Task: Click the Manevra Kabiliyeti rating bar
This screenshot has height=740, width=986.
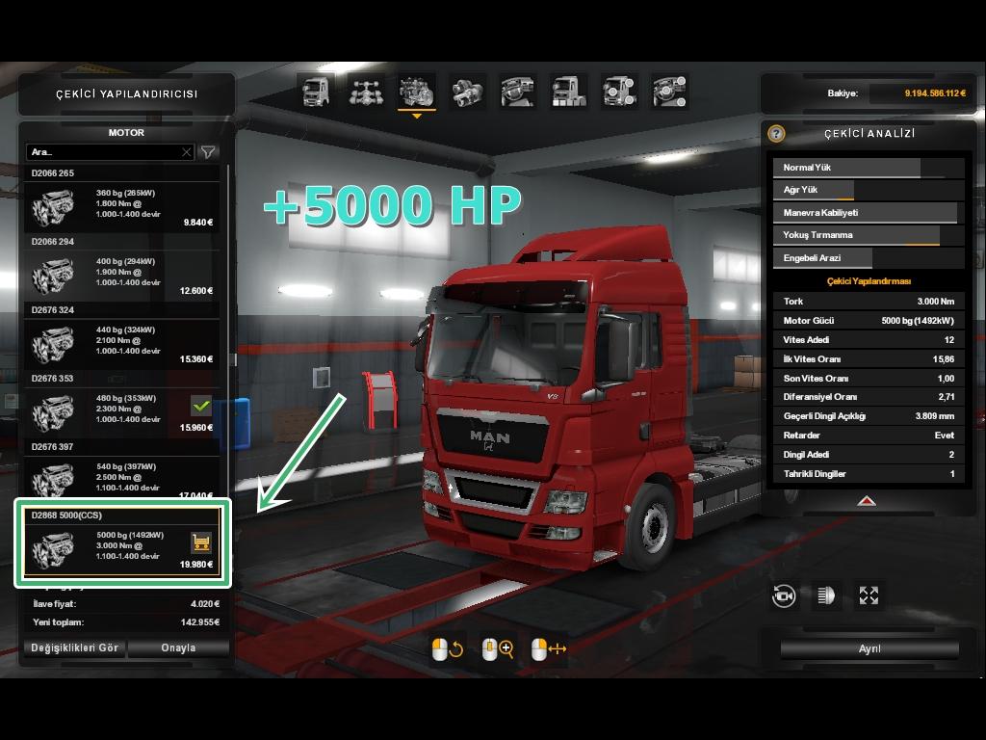Action: [869, 213]
